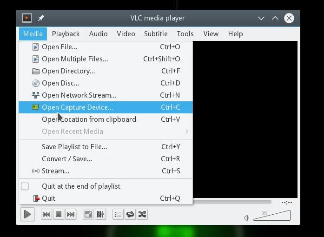The height and width of the screenshot is (237, 324).
Task: Show extended settings equalizer icon
Action: pyautogui.click(x=100, y=214)
